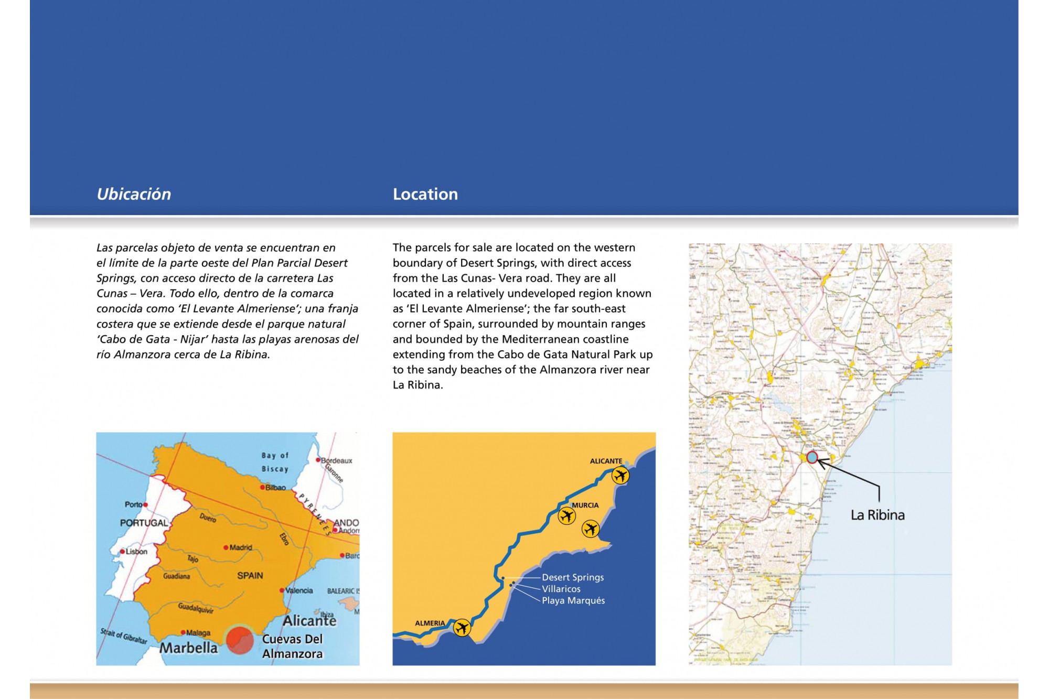This screenshot has width=1049, height=699.
Task: Click the 'Villaricos' label
Action: 561,589
